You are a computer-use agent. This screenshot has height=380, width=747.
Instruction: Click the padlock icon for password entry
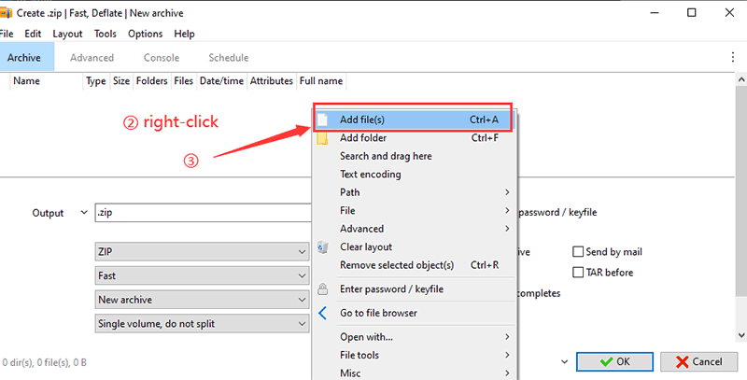point(323,289)
